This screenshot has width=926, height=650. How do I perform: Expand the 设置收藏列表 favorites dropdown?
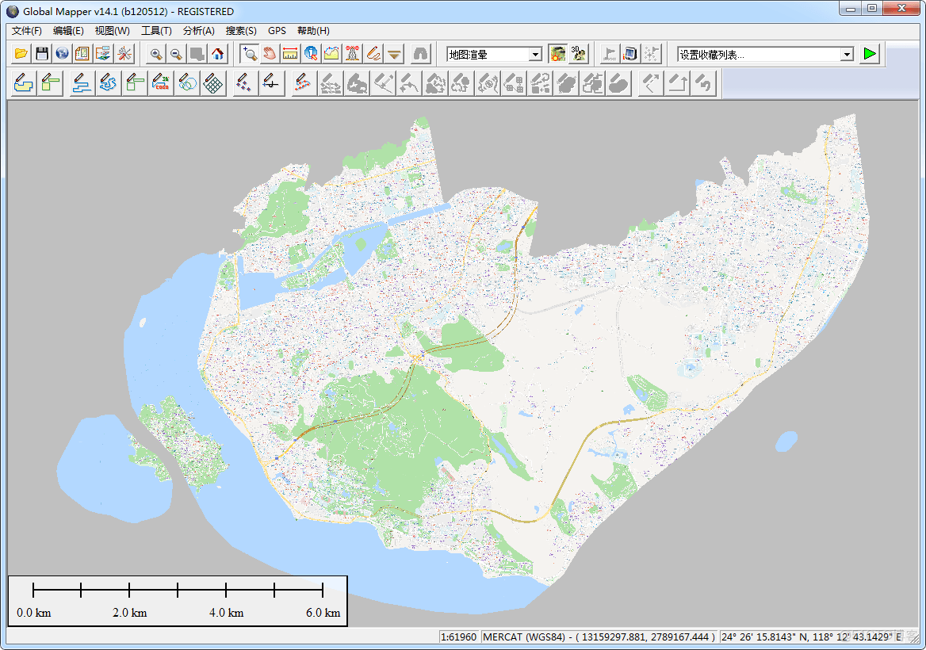(847, 54)
